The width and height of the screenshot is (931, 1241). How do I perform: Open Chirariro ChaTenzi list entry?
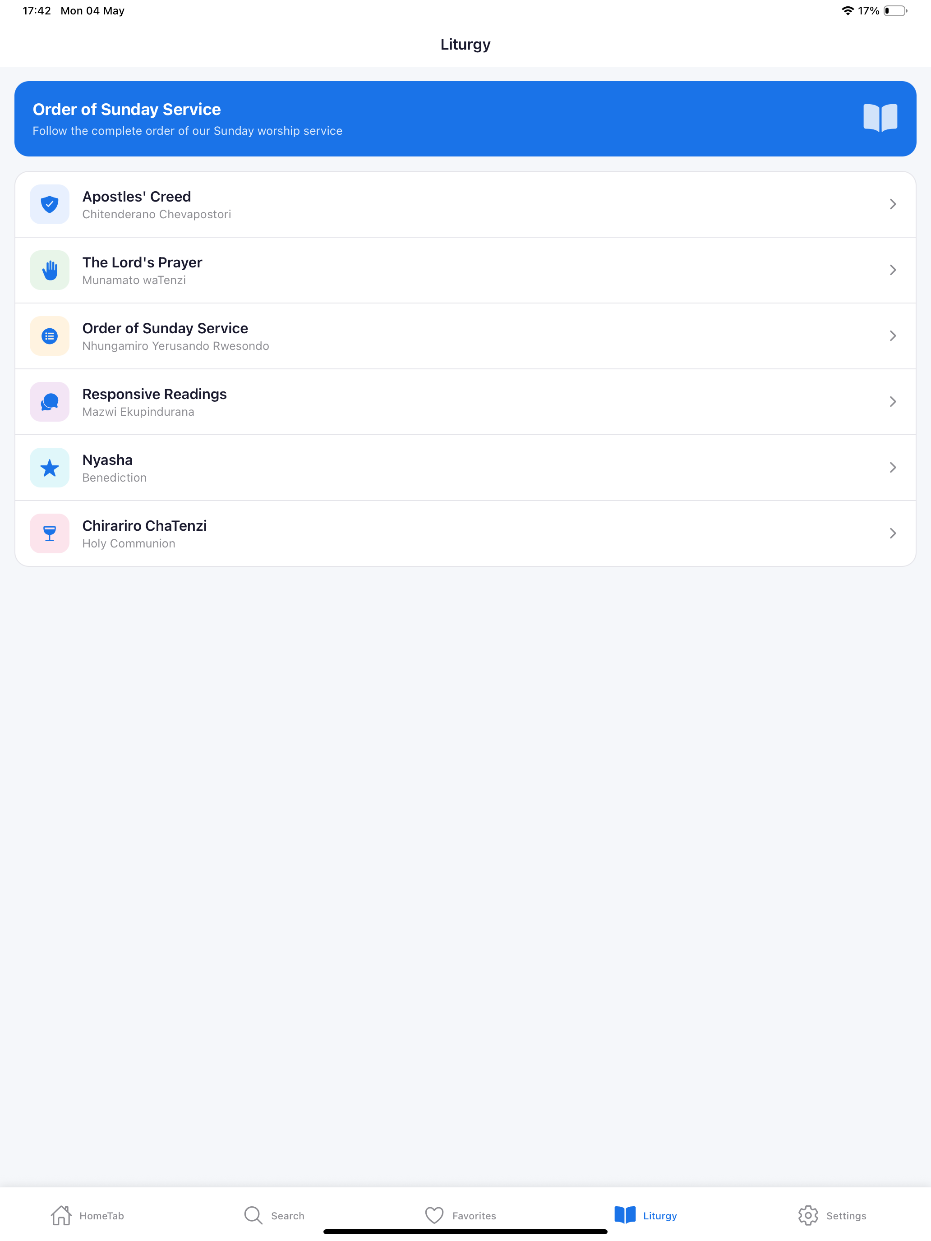pos(465,533)
